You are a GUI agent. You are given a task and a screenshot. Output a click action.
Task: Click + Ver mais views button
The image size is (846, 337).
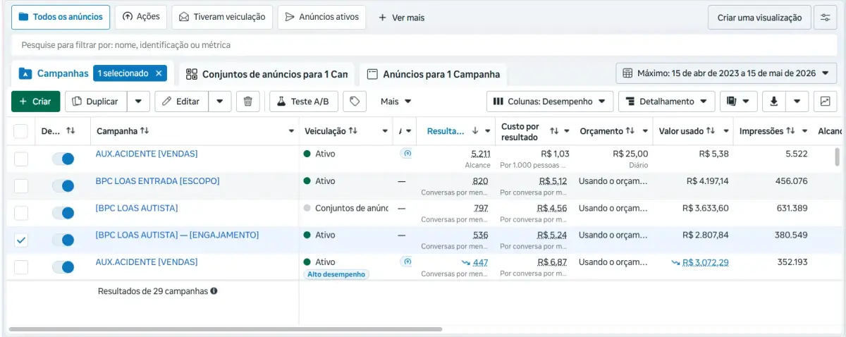click(x=401, y=18)
